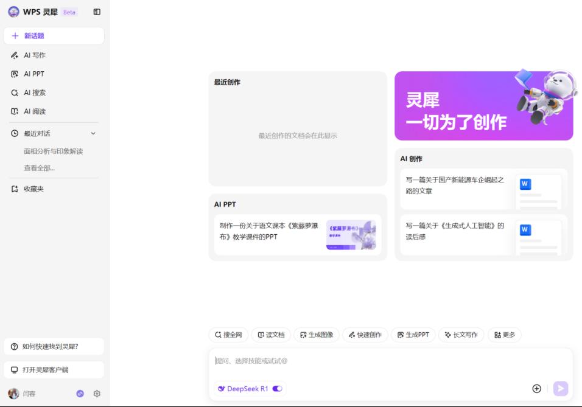582x407 pixels.
Task: Click the 最近对话 clock icon
Action: [x=15, y=133]
